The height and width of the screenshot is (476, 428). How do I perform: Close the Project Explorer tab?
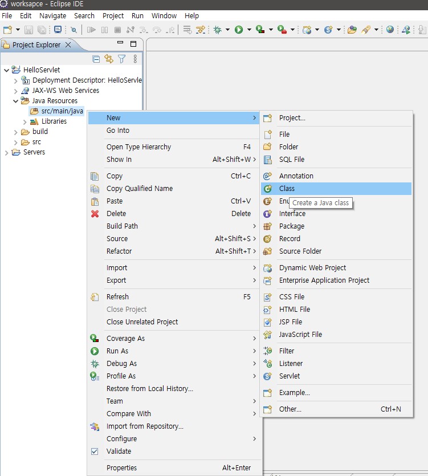(68, 44)
